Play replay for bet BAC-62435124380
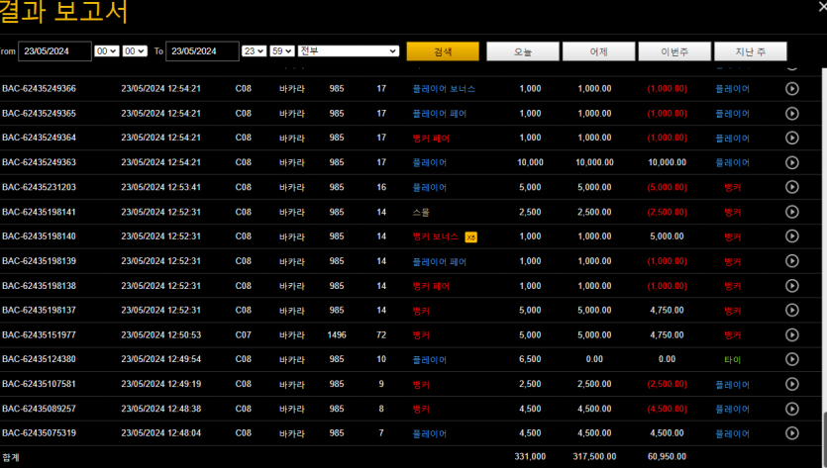The height and width of the screenshot is (468, 827). tap(791, 359)
